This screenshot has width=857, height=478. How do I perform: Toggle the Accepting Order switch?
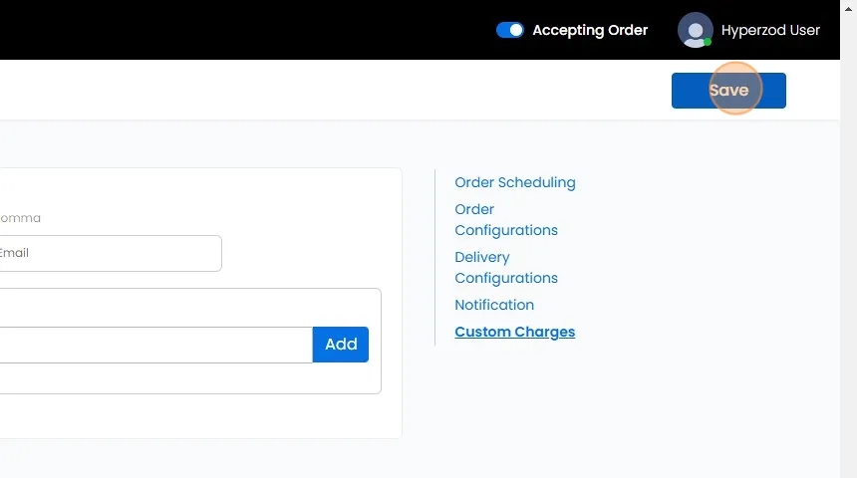click(x=509, y=30)
